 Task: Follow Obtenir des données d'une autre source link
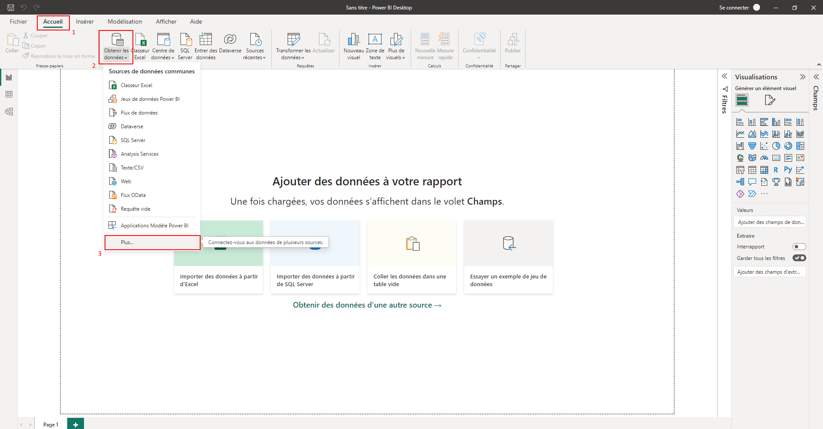(x=367, y=305)
